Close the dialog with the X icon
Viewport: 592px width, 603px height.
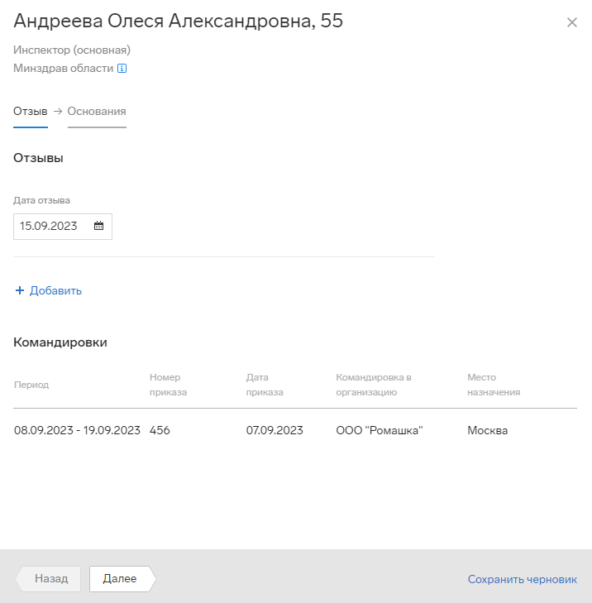[572, 22]
